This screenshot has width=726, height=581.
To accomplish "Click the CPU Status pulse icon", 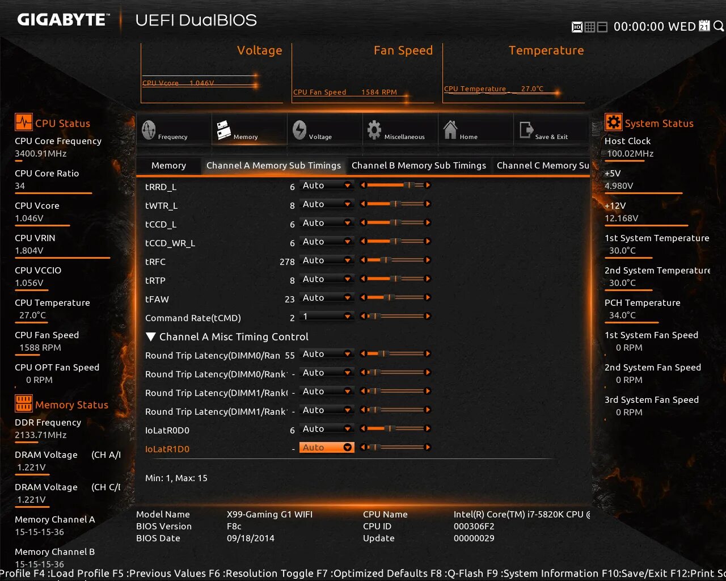I will tap(24, 123).
